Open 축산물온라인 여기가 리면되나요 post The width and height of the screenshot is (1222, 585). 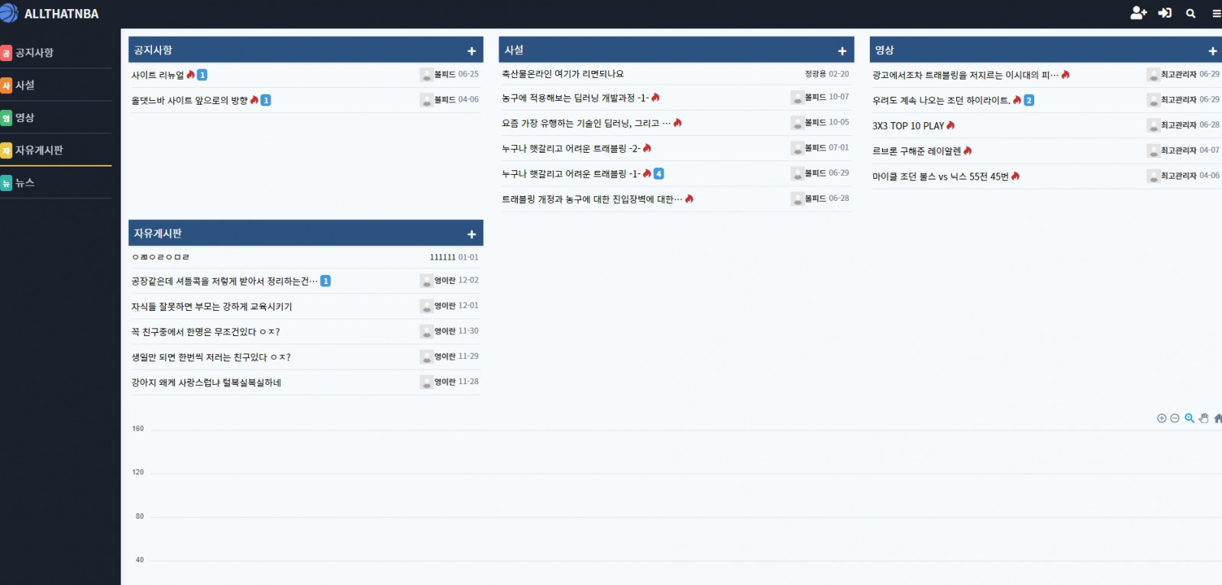(x=562, y=74)
